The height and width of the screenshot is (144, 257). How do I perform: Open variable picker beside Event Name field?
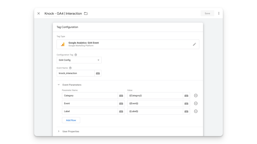click(x=98, y=73)
